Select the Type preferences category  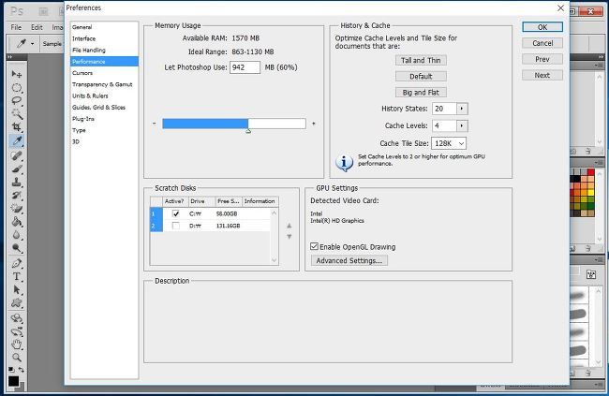pos(79,130)
